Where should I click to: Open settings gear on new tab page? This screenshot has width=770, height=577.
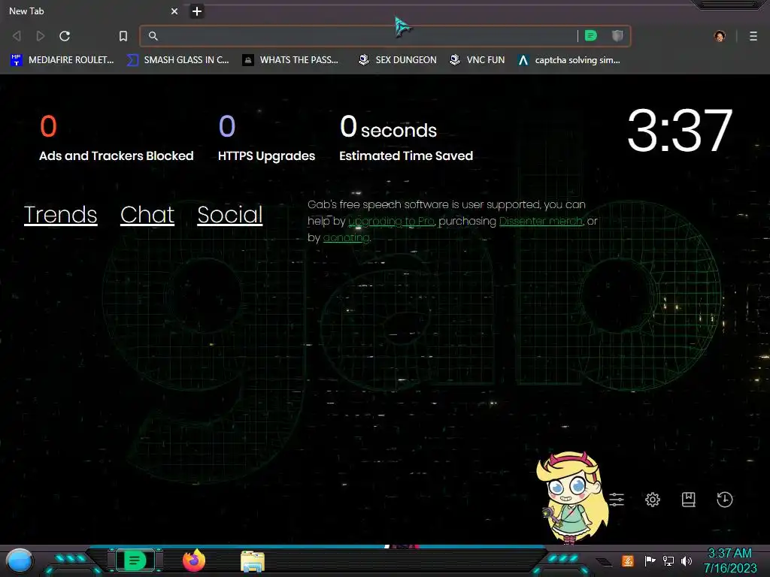coord(653,500)
